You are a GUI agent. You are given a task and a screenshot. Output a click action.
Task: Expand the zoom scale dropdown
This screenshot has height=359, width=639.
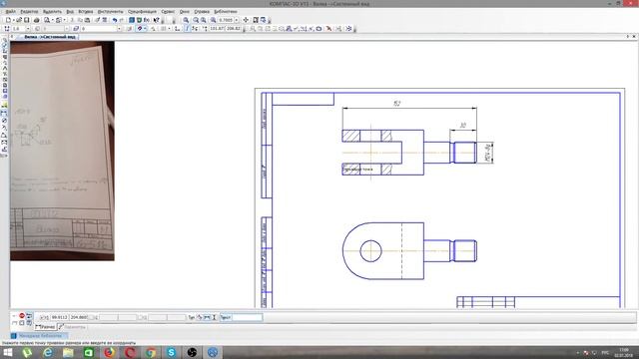click(x=237, y=20)
